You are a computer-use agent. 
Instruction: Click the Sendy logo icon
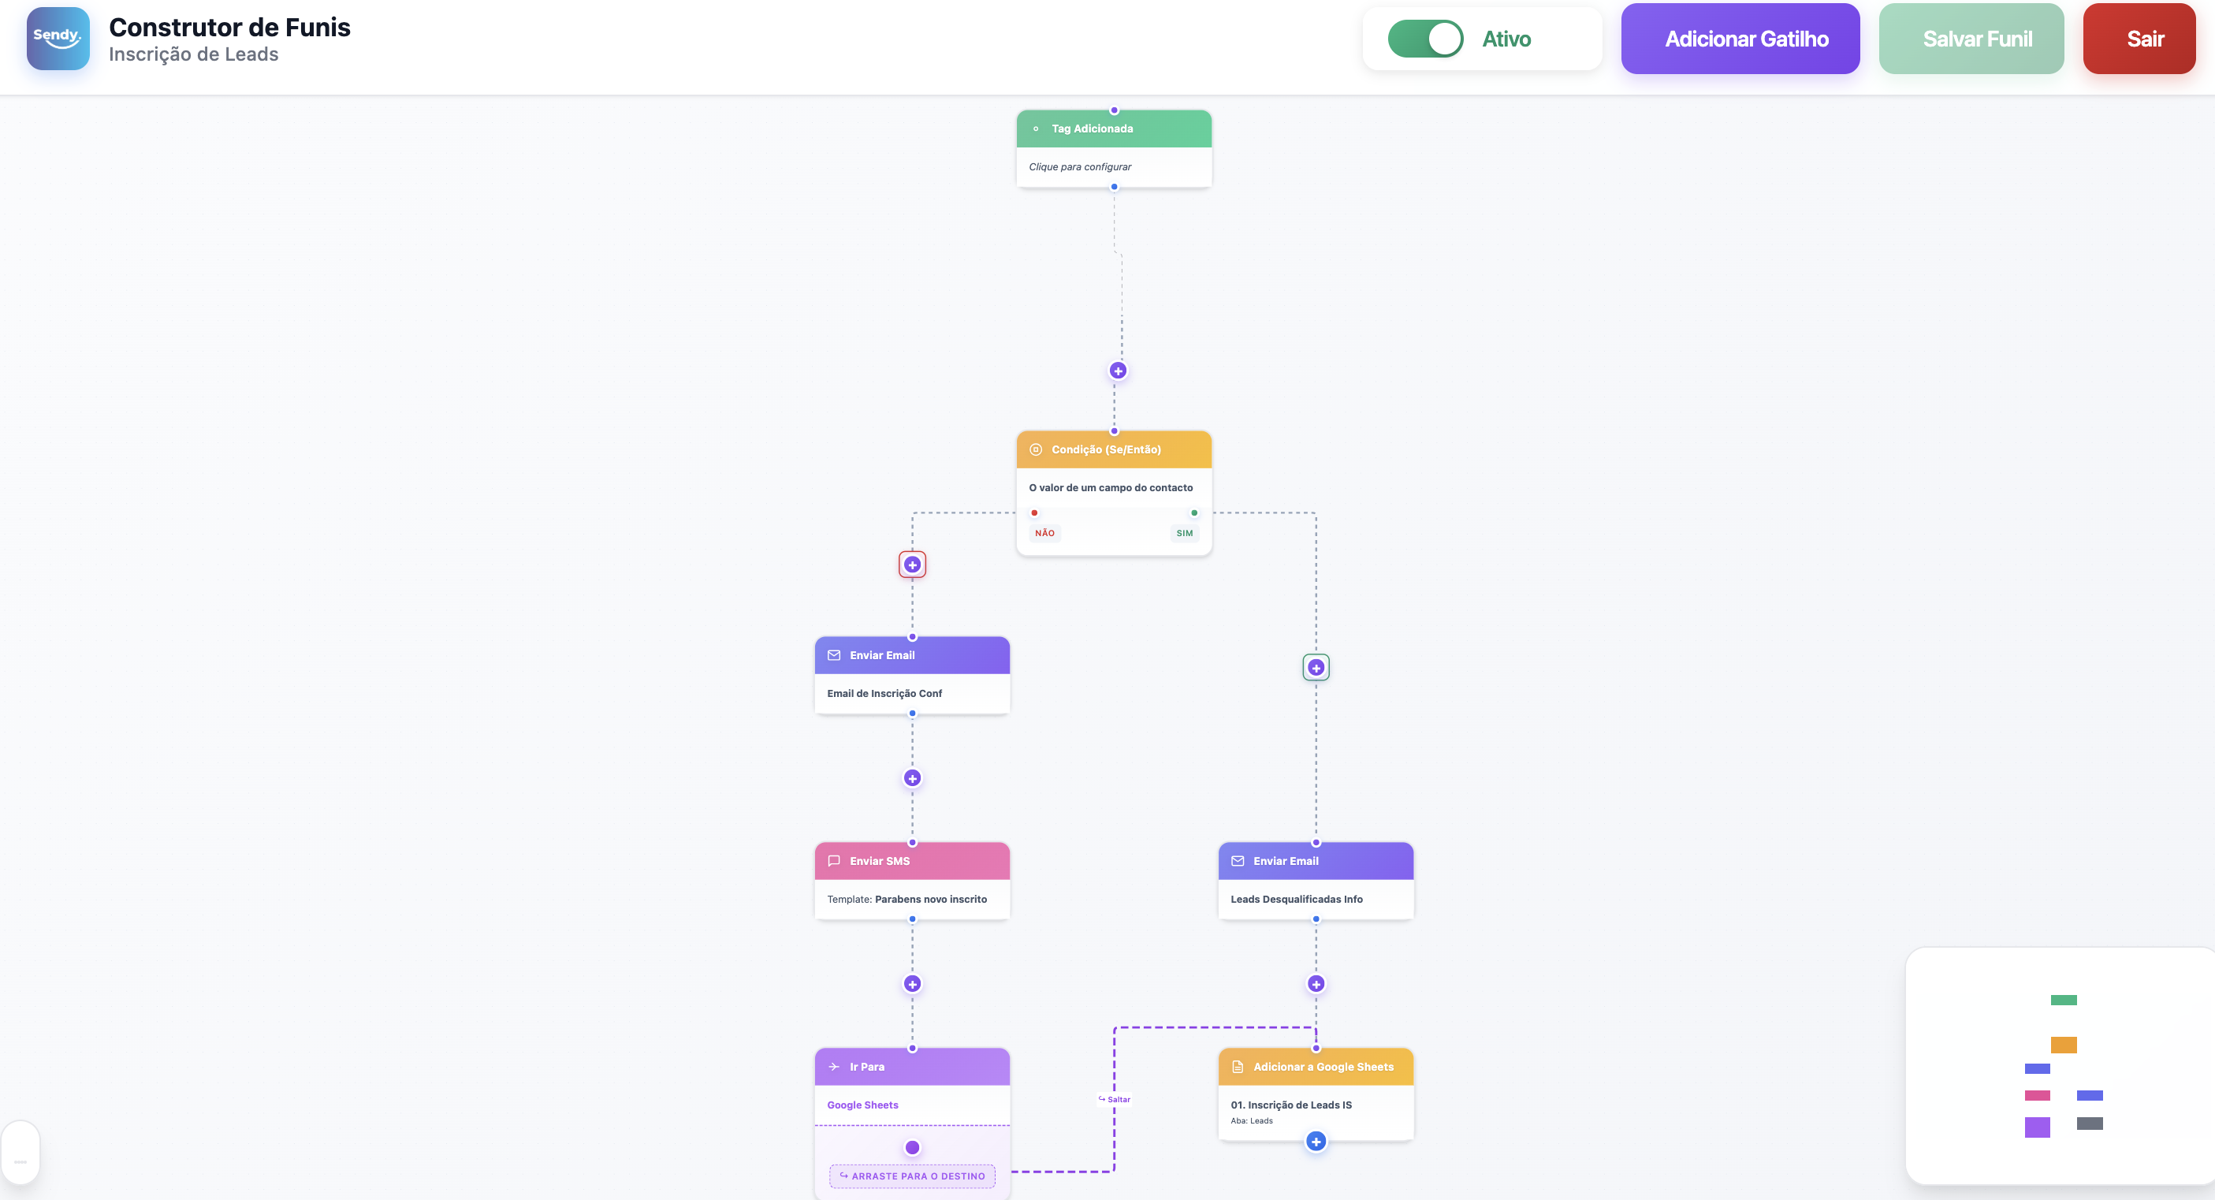(58, 39)
